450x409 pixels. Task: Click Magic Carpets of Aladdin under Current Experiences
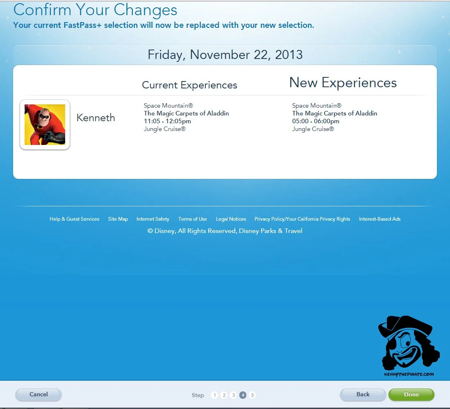point(186,113)
